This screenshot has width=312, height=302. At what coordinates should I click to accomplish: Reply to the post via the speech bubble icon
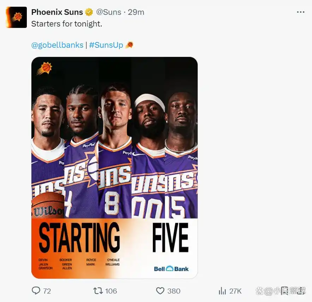pyautogui.click(x=36, y=291)
